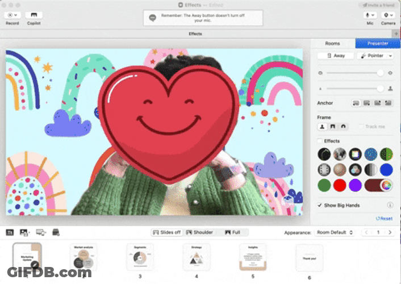The width and height of the screenshot is (401, 284).
Task: Apply the rainbow square frame effect
Action: tap(355, 154)
